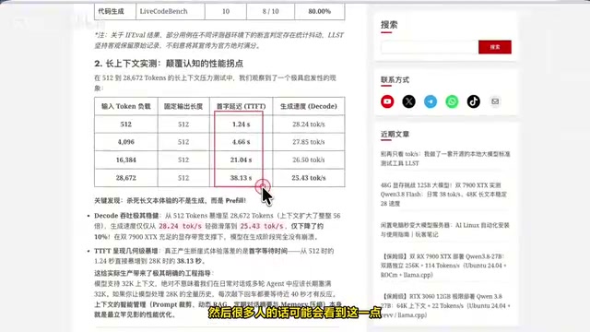Click the 21.04 s TTFT cell
Image resolution: width=590 pixels, height=332 pixels.
click(241, 160)
